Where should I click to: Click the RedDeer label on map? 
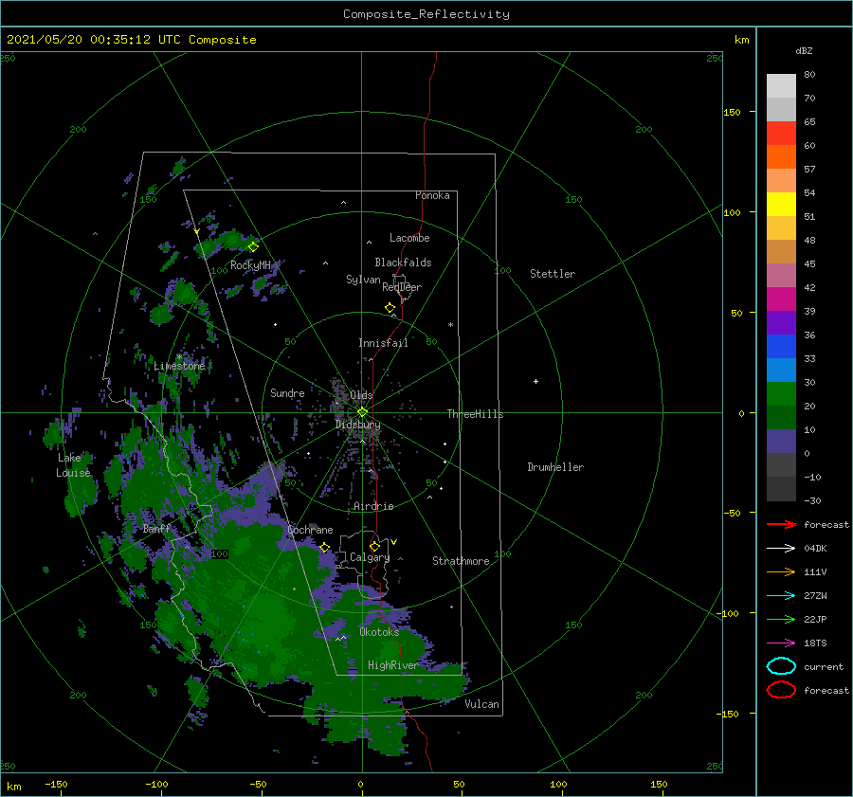click(x=402, y=287)
